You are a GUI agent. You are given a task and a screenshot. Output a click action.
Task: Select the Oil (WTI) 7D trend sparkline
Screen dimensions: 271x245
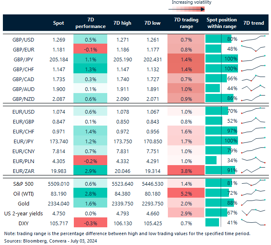[253, 192]
